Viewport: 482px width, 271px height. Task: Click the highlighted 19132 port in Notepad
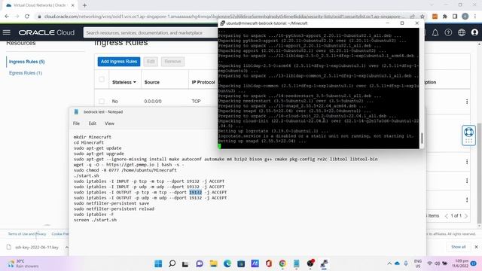(x=196, y=192)
